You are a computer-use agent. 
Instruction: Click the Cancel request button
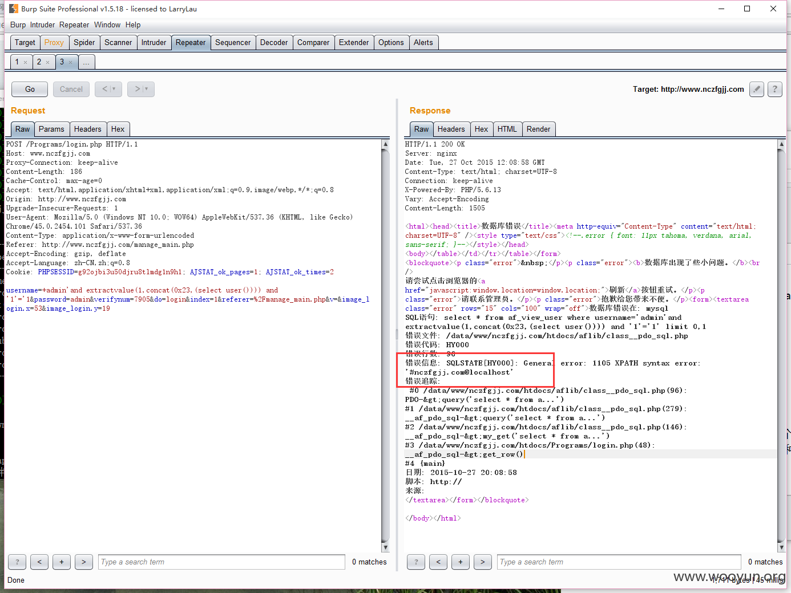(71, 89)
